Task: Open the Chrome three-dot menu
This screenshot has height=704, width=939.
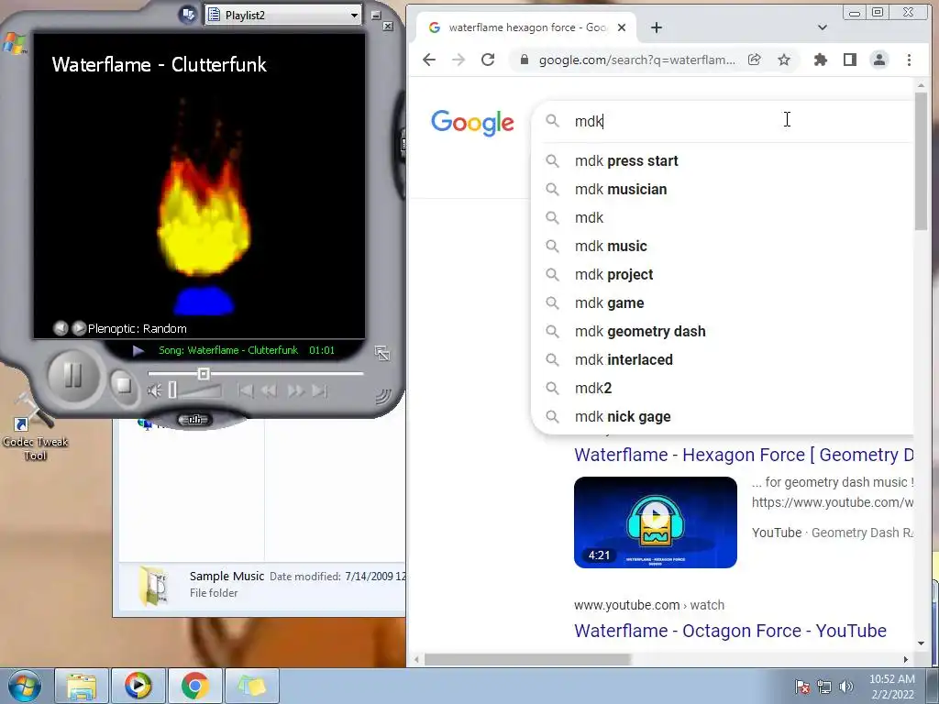Action: coord(909,60)
